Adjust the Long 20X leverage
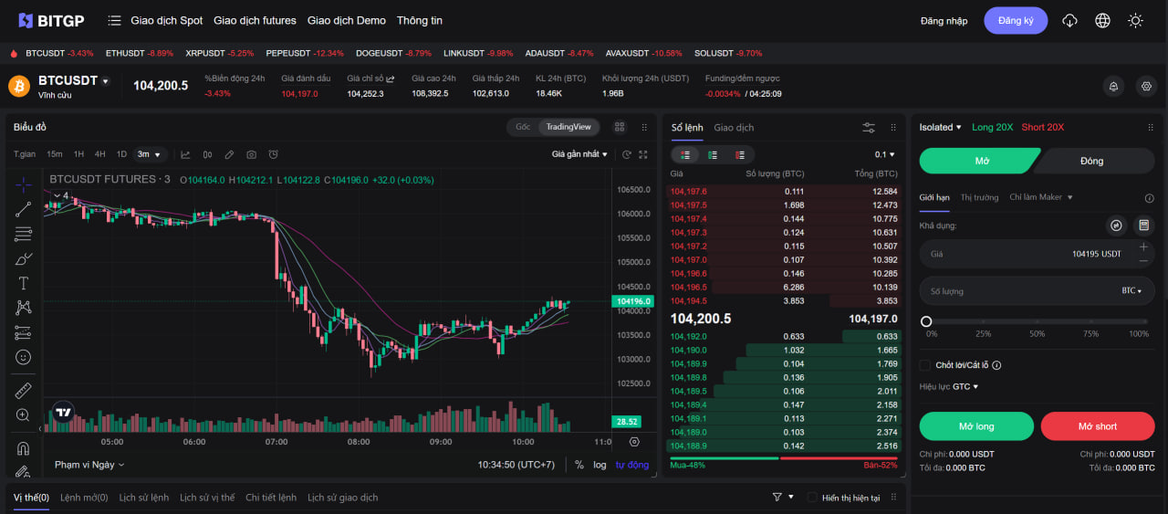 pos(992,127)
